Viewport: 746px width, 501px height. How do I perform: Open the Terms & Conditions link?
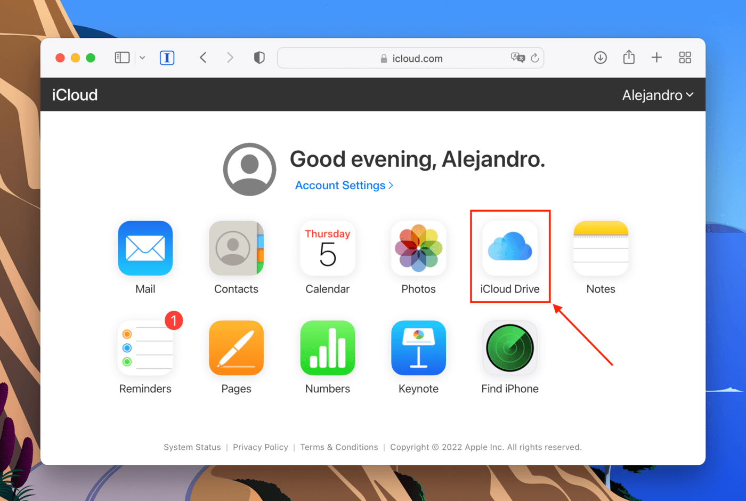pos(339,447)
